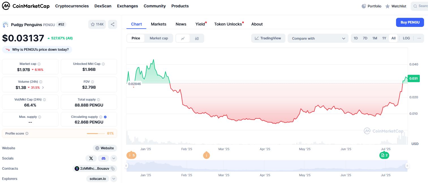Click the Portfolio pie chart icon
This screenshot has width=428, height=183.
364,6
